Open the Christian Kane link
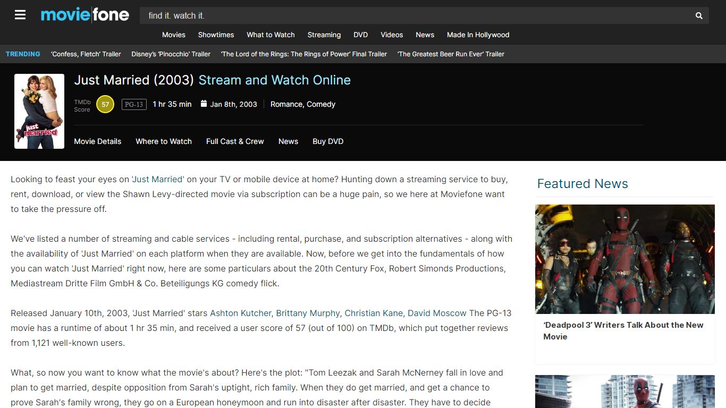This screenshot has width=726, height=408. 374,313
